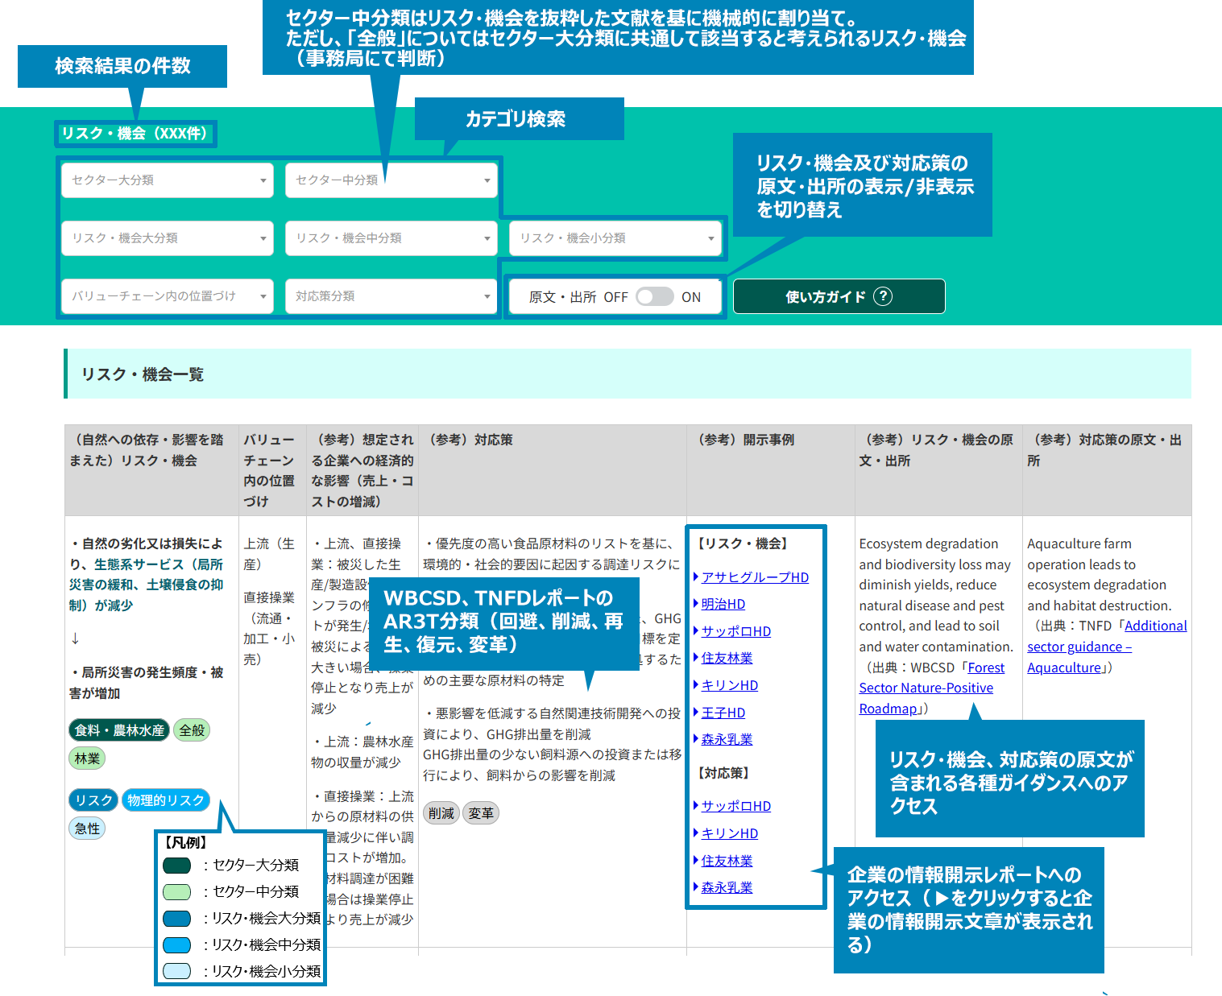Expand the リスク・機会中分類 dropdown

(x=391, y=238)
